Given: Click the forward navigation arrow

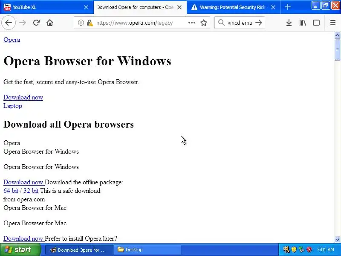Looking at the screenshot, I should [23, 23].
